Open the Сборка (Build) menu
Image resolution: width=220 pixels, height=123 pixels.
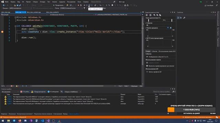[x=35, y=2]
